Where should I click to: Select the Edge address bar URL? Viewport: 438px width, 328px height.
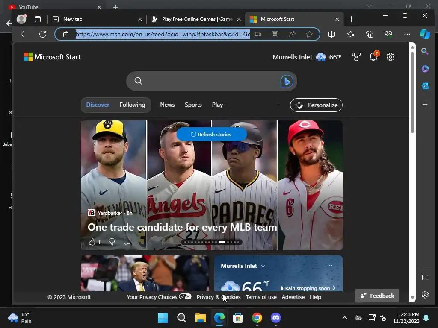point(163,34)
